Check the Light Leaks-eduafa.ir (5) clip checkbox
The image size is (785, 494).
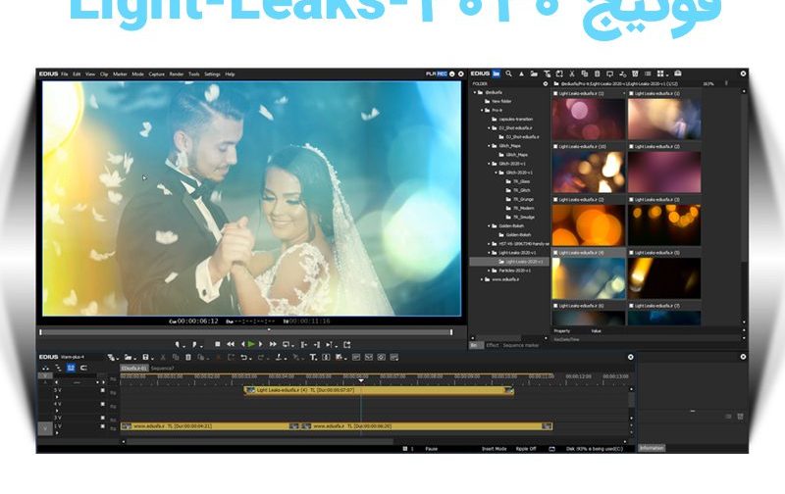(x=631, y=253)
